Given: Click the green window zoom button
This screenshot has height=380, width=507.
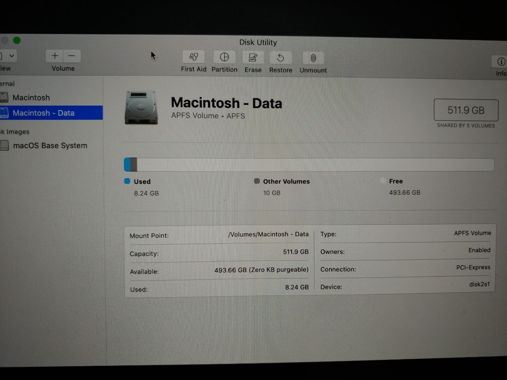Looking at the screenshot, I should [17, 40].
